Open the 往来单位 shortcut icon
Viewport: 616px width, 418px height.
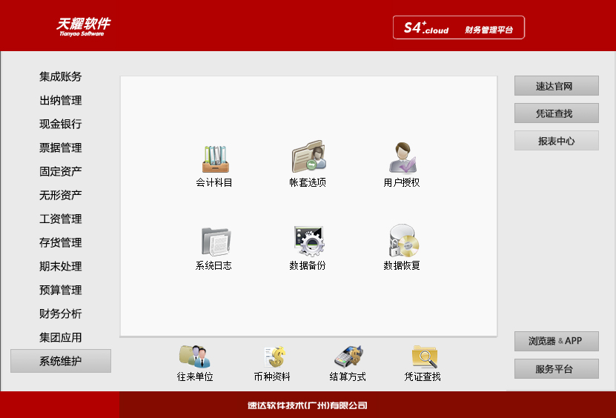(x=195, y=356)
